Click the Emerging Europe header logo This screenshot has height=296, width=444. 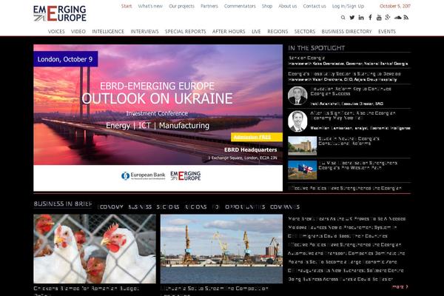(60, 13)
